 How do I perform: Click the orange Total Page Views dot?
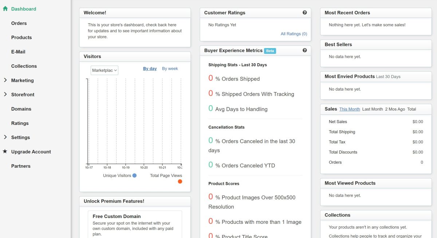pyautogui.click(x=180, y=181)
